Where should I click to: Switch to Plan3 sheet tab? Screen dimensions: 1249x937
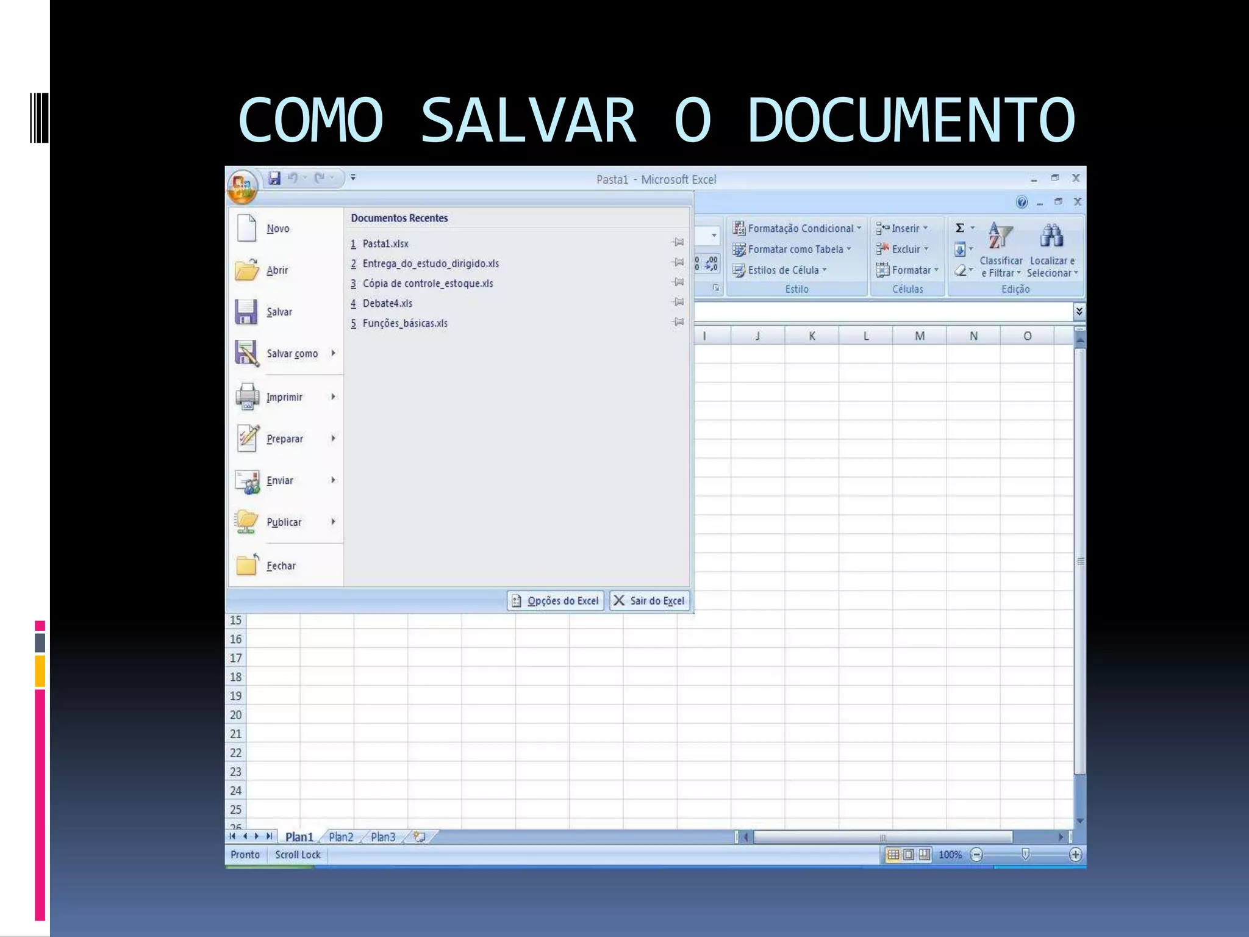coord(383,837)
